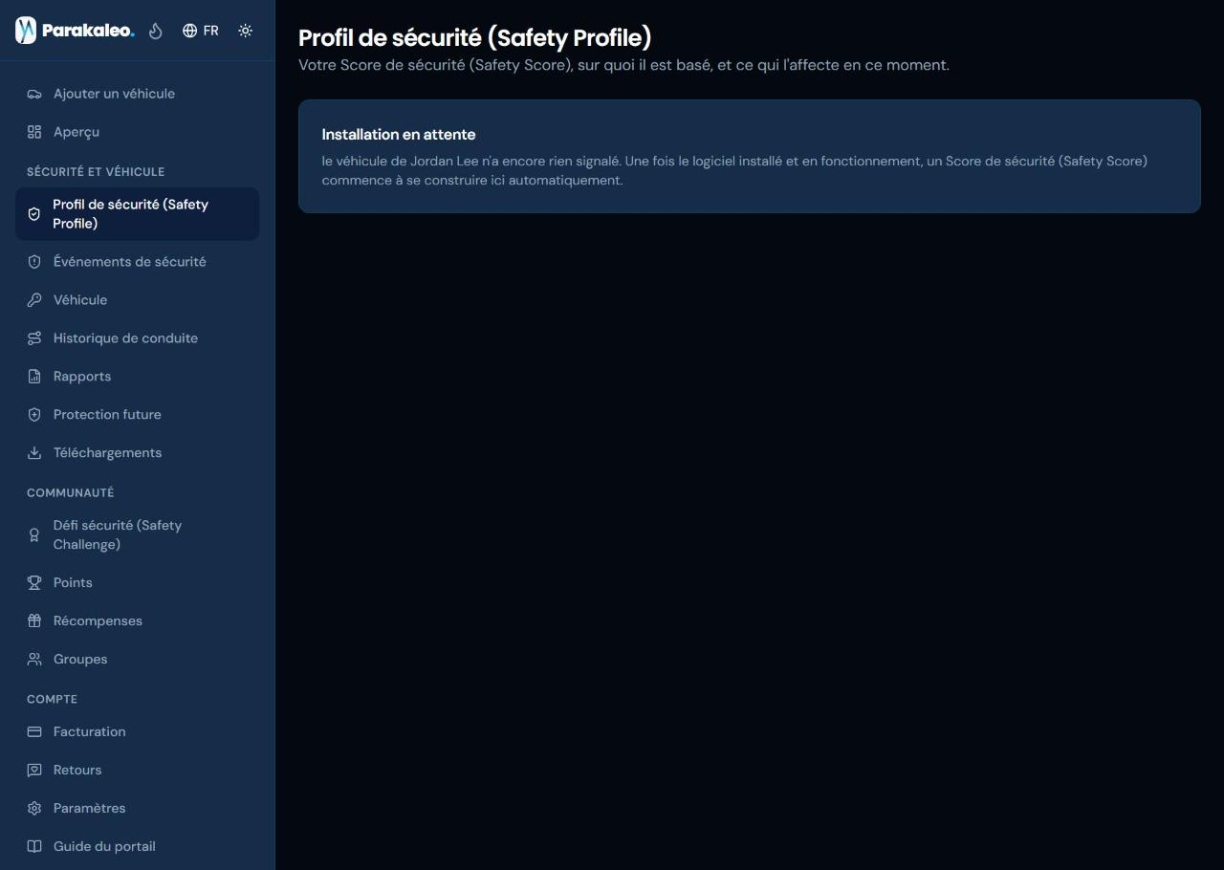Click the award ribbon icon beside Défi sécurité
Screen dimensions: 1224x870
pos(34,535)
